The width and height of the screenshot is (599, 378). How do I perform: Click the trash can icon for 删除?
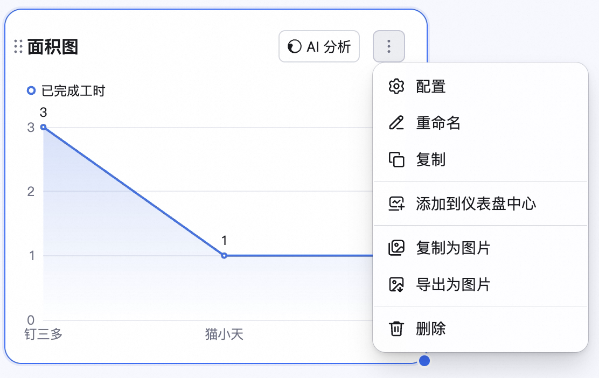pos(396,328)
